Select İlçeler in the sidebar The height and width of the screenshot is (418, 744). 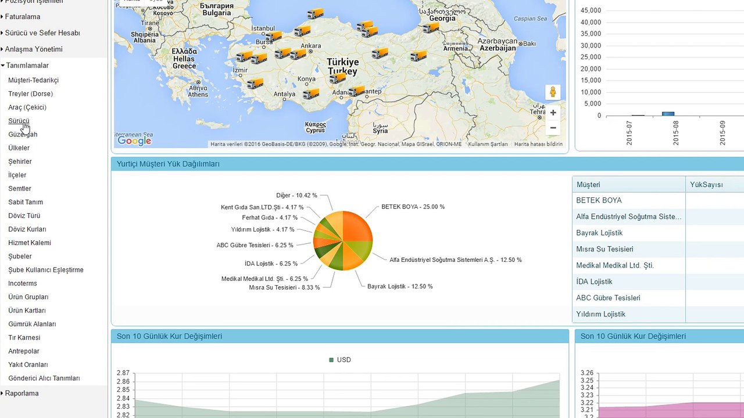17,175
